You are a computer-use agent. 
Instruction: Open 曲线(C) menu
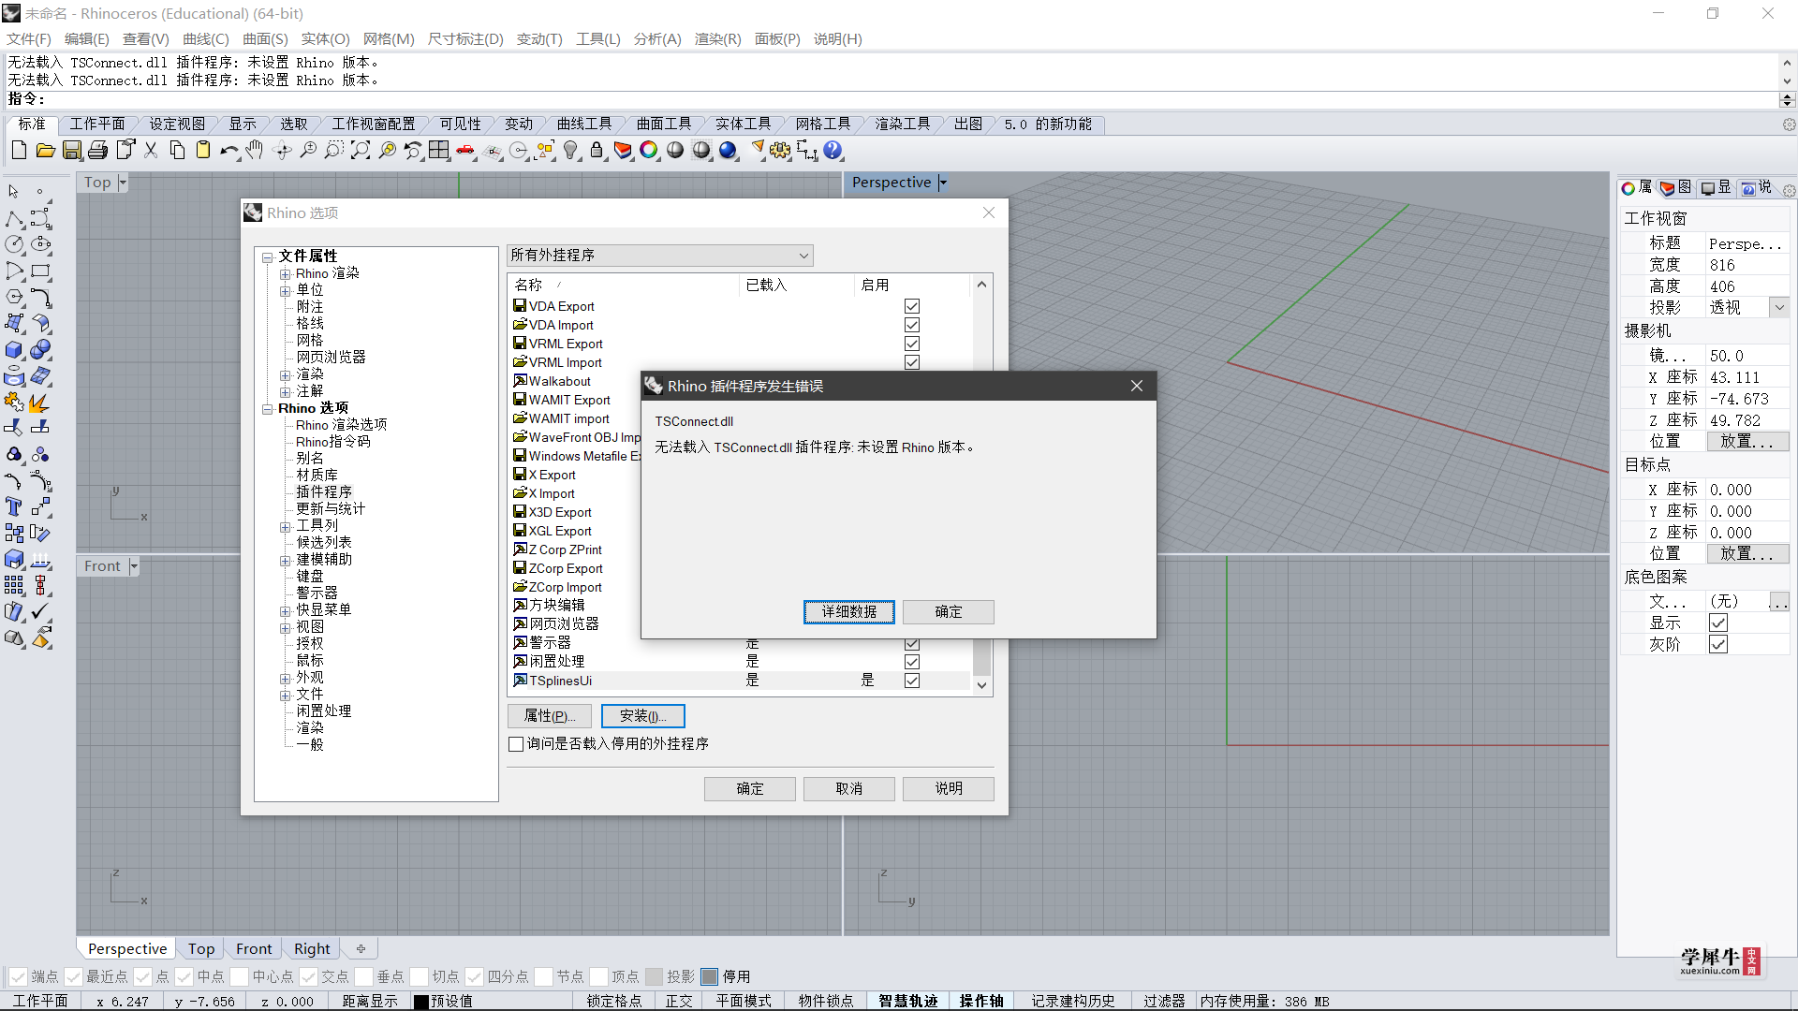pyautogui.click(x=206, y=39)
